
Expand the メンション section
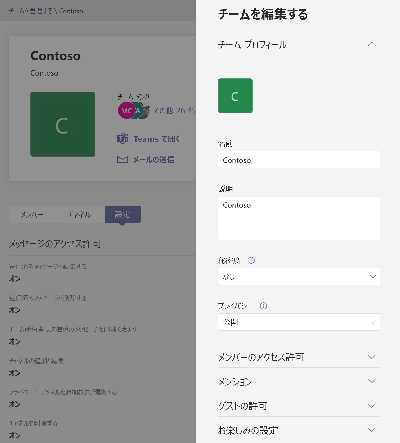pyautogui.click(x=299, y=381)
